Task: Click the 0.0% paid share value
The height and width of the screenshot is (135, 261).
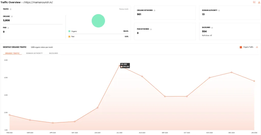Action: tap(126, 36)
